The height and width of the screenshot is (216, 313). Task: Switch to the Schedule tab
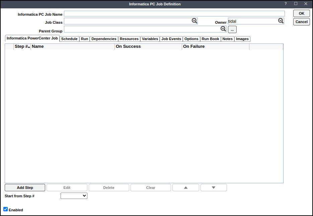pyautogui.click(x=69, y=39)
